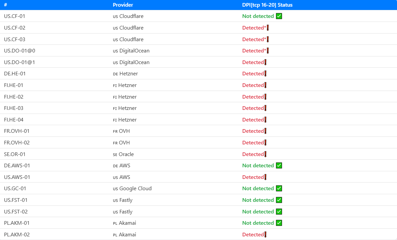This screenshot has width=397, height=240.
Task: Click the 'Detected' status for FI.HE-03
Action: point(253,108)
